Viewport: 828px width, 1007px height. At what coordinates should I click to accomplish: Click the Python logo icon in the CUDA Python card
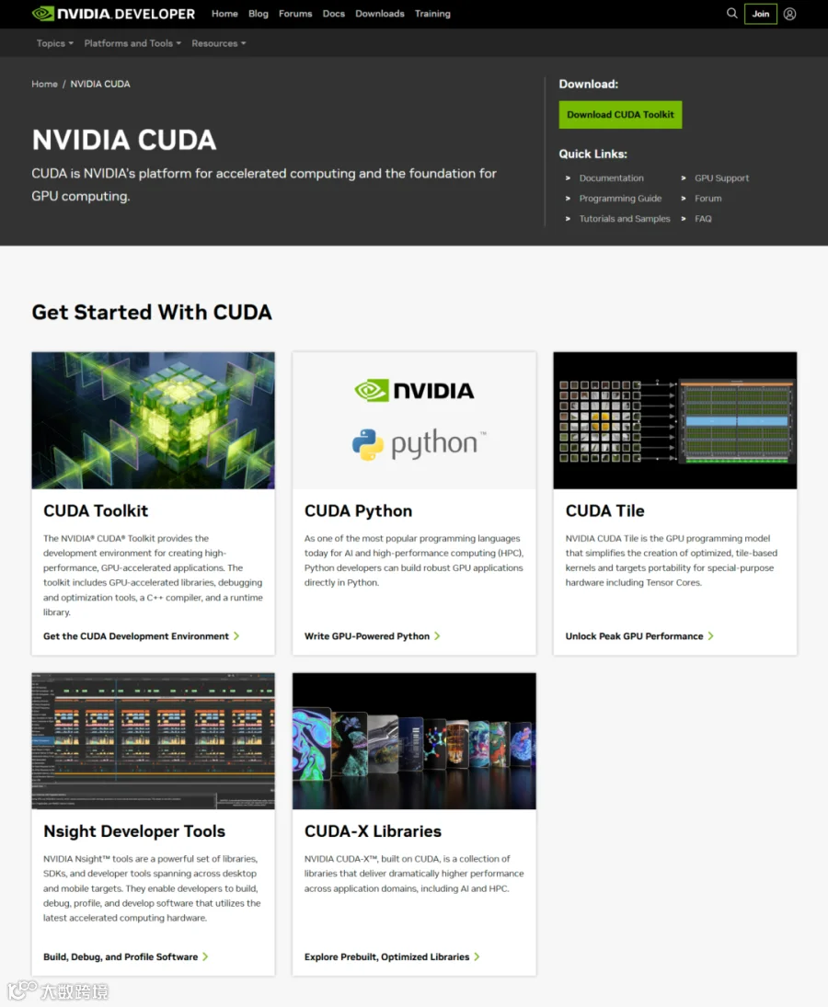point(367,444)
